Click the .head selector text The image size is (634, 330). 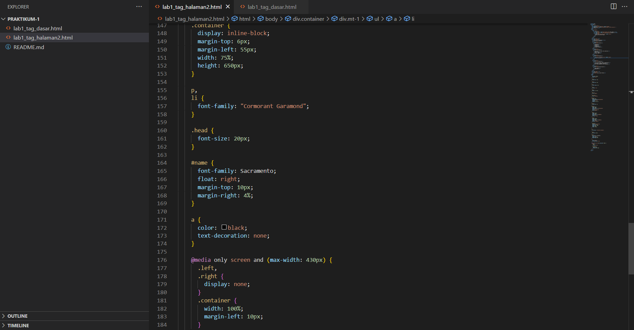click(x=199, y=130)
